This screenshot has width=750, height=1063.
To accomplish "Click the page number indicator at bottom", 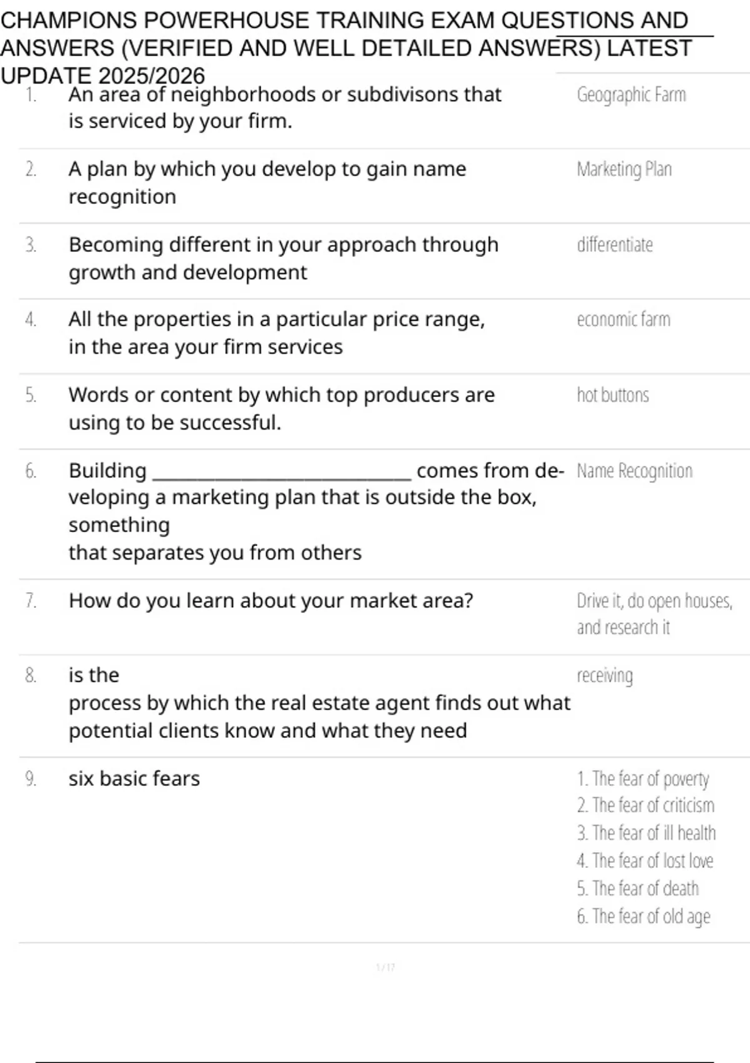I will pos(386,968).
